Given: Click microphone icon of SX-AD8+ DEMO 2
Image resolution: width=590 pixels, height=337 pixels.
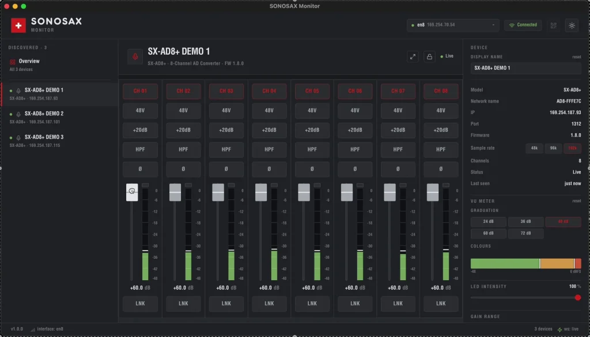Looking at the screenshot, I should 18,114.
